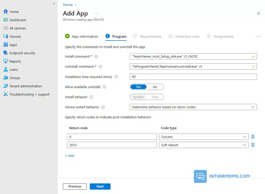265x194 pixels.
Task: Open info tooltip for Allow available uninstall
Action: tap(105, 87)
